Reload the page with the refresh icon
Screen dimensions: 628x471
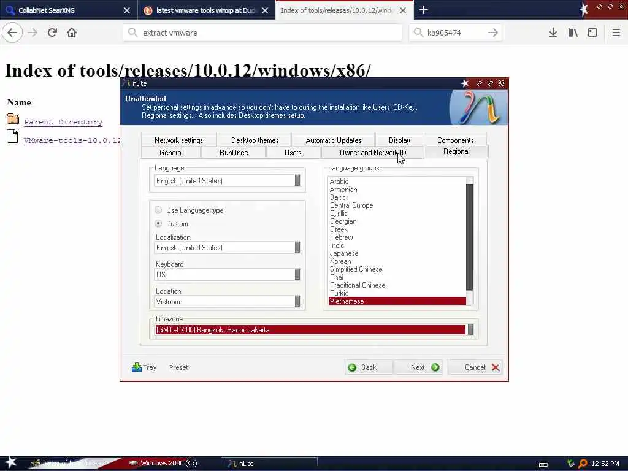click(x=52, y=33)
